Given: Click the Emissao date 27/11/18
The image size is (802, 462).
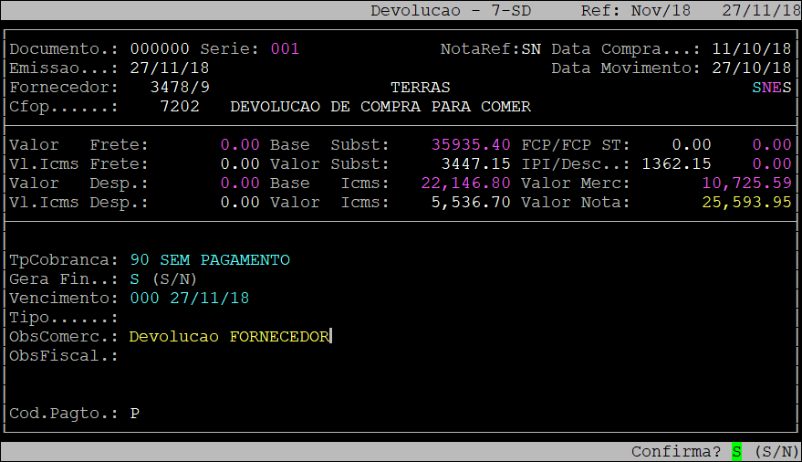Looking at the screenshot, I should (x=170, y=68).
